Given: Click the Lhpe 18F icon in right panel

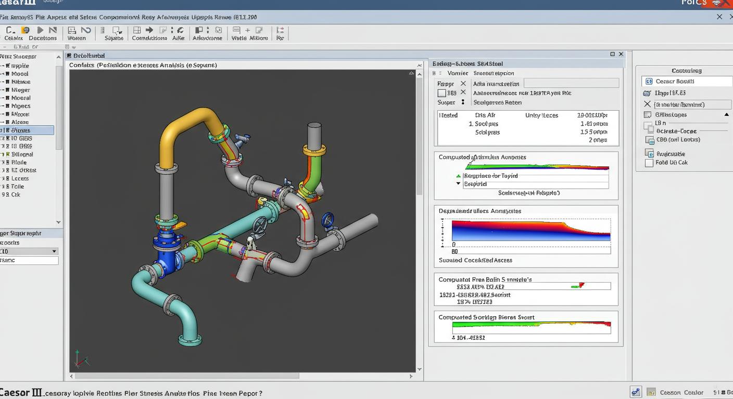Looking at the screenshot, I should pos(647,93).
